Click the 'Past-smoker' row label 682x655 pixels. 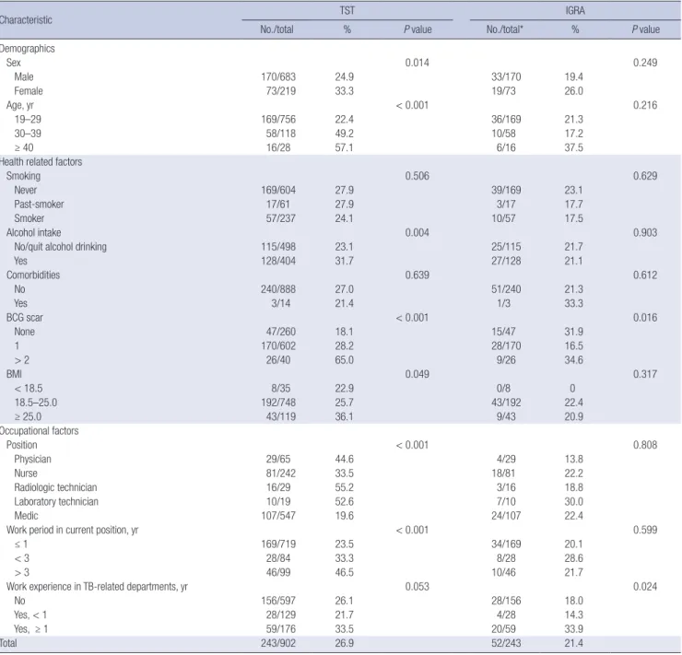(39, 205)
